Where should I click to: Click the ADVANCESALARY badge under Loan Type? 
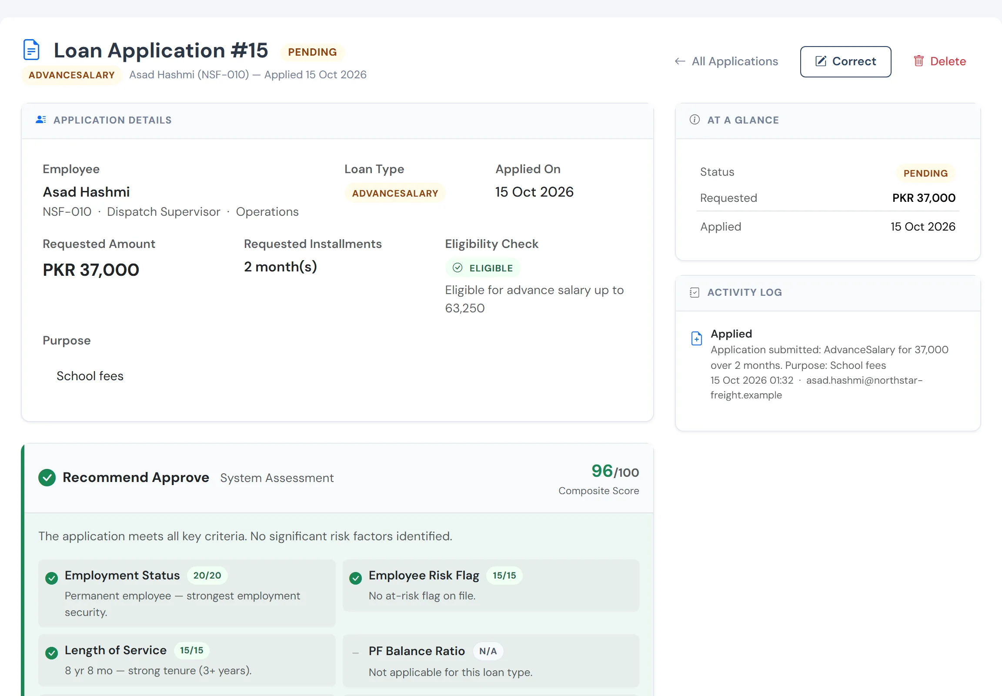[395, 193]
